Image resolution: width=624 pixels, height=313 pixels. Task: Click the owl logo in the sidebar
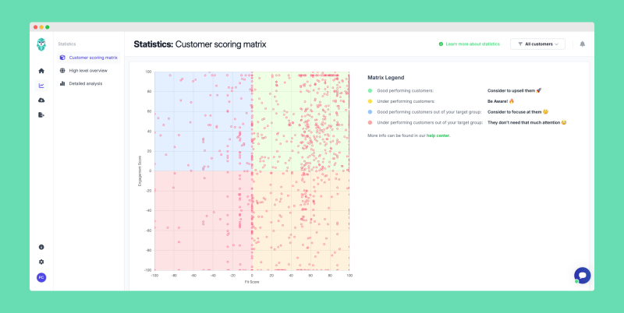pyautogui.click(x=41, y=45)
